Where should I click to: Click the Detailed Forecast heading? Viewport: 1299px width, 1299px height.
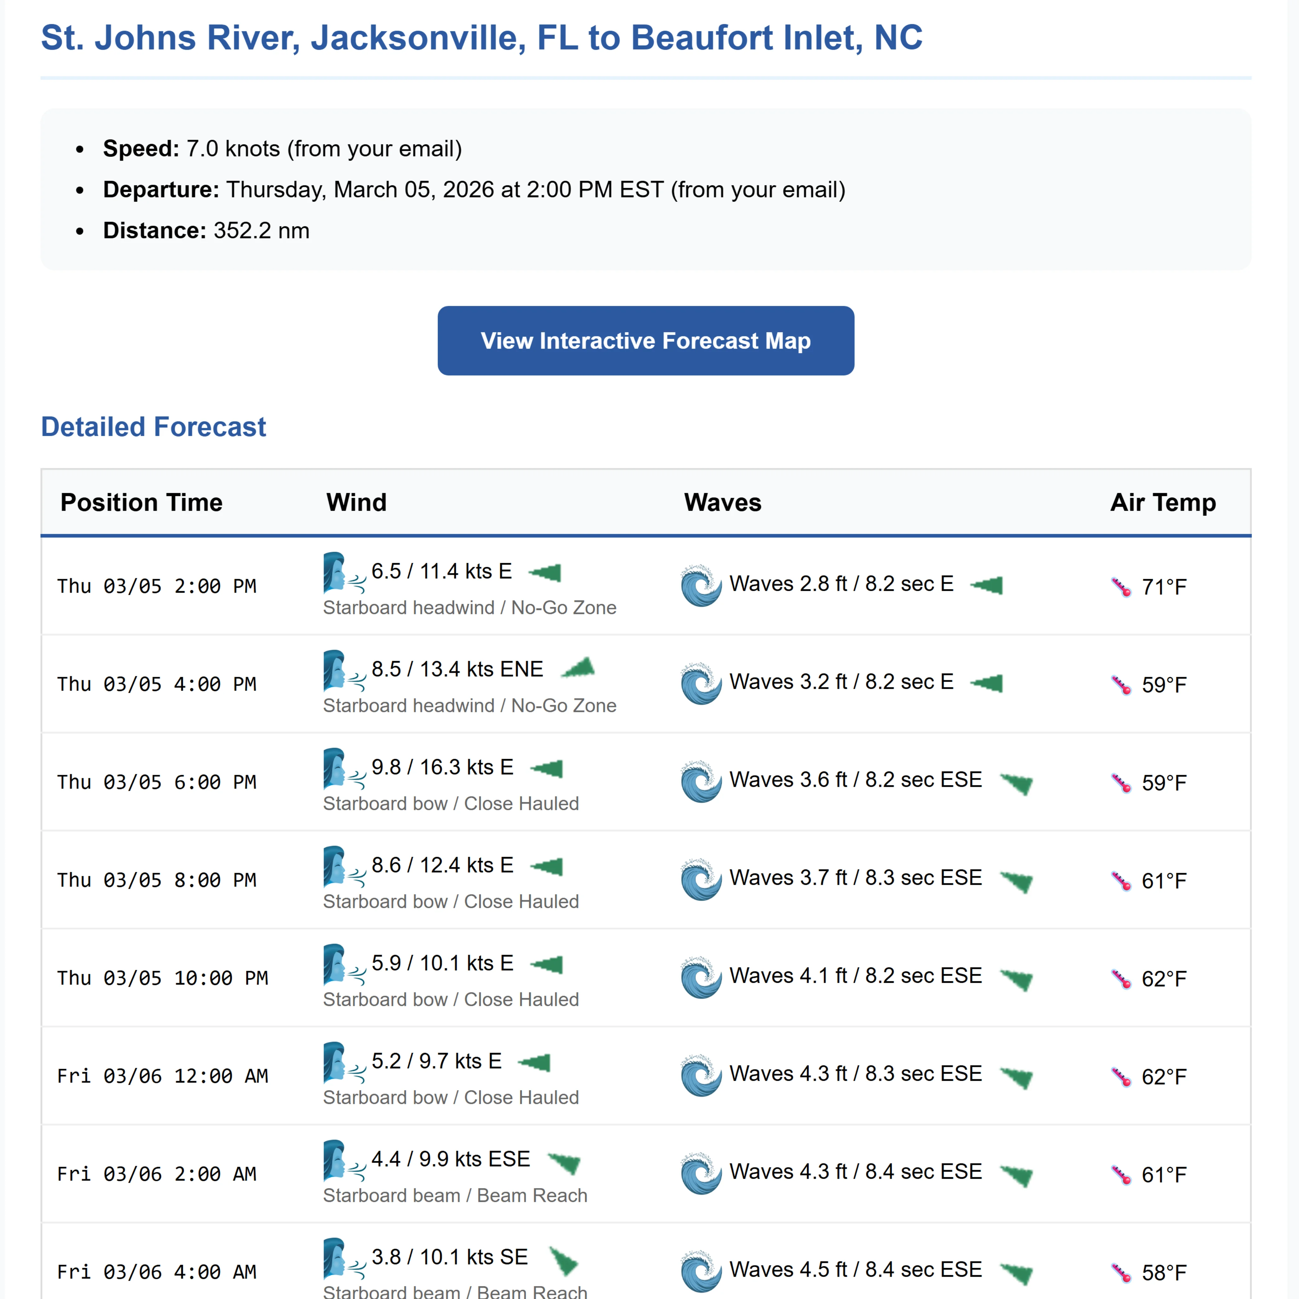[x=153, y=427]
